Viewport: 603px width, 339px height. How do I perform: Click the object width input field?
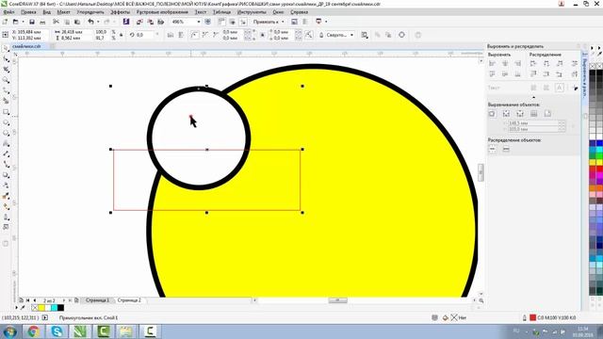[x=76, y=32]
